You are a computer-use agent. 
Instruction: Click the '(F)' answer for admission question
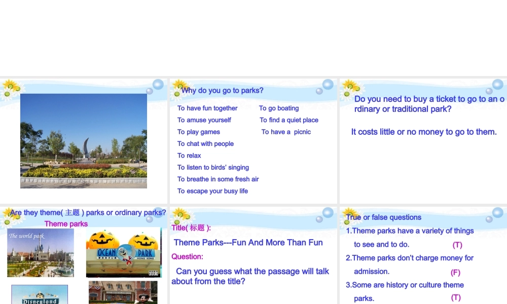point(455,273)
